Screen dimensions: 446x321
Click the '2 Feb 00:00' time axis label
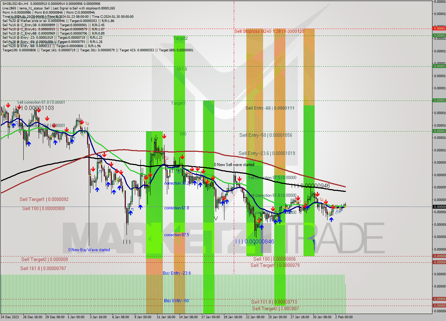(x=344, y=317)
